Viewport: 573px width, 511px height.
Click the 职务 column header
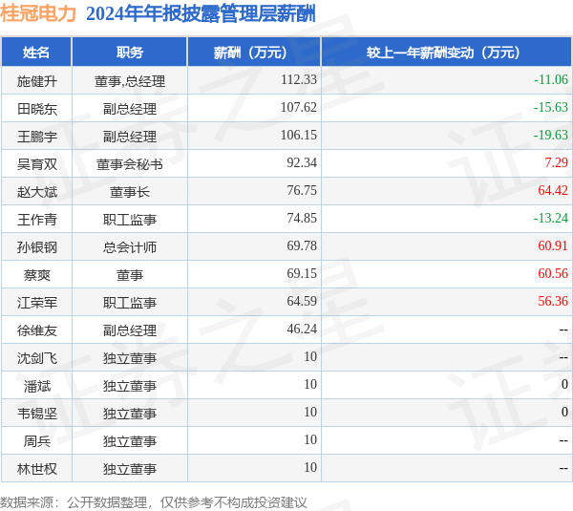click(x=130, y=53)
